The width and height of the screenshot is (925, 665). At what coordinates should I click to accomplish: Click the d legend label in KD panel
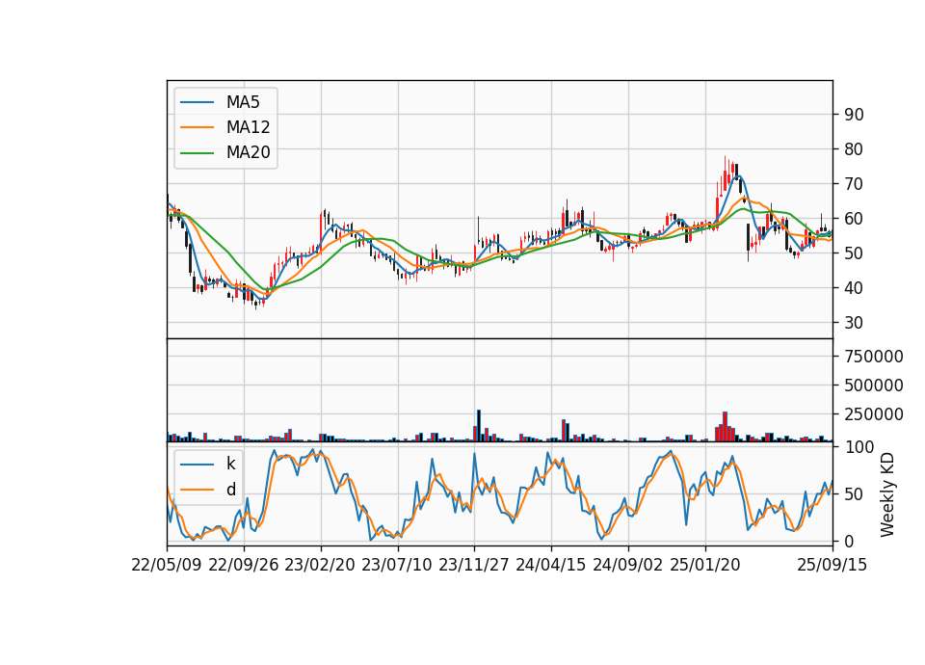tap(231, 490)
